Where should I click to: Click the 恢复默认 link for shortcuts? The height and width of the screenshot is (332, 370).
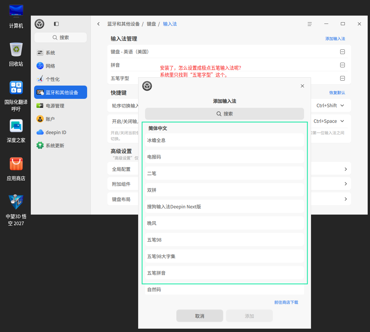tap(337, 93)
